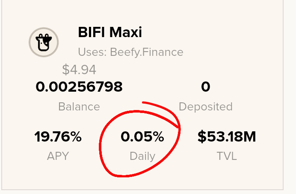
Task: Click the Beefy cow logo icon
Action: click(44, 42)
